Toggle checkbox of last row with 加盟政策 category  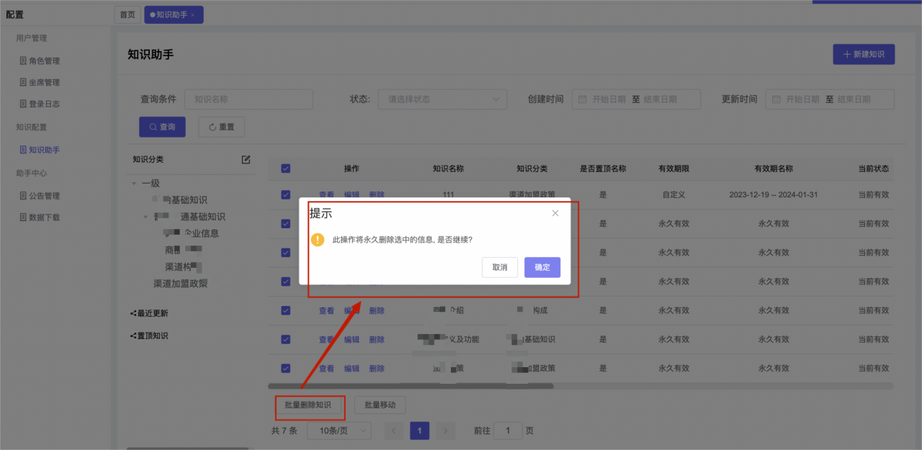[x=286, y=368]
